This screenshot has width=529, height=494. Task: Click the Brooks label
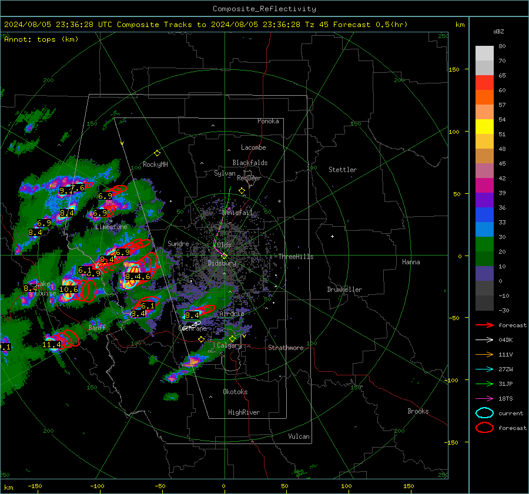tap(418, 411)
